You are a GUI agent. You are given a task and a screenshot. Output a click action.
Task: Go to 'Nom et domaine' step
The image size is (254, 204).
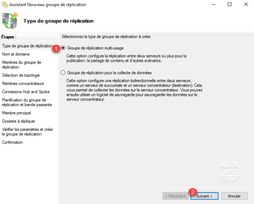click(x=16, y=54)
